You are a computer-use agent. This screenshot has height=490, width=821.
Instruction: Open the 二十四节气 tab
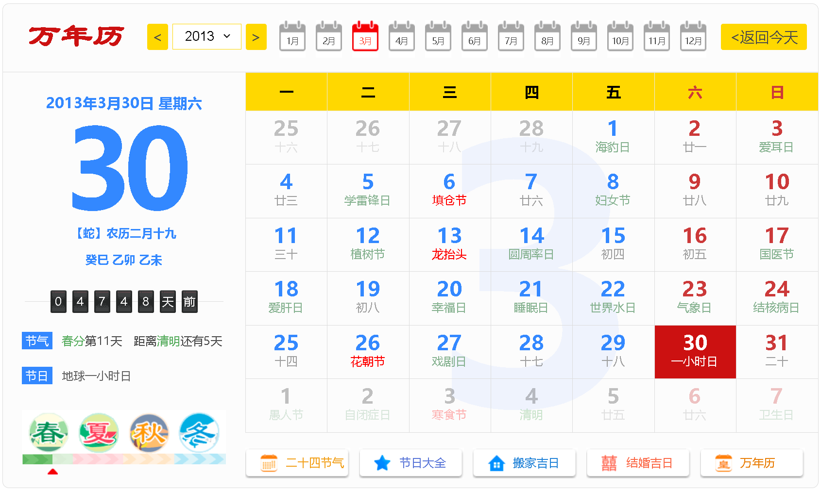[297, 463]
